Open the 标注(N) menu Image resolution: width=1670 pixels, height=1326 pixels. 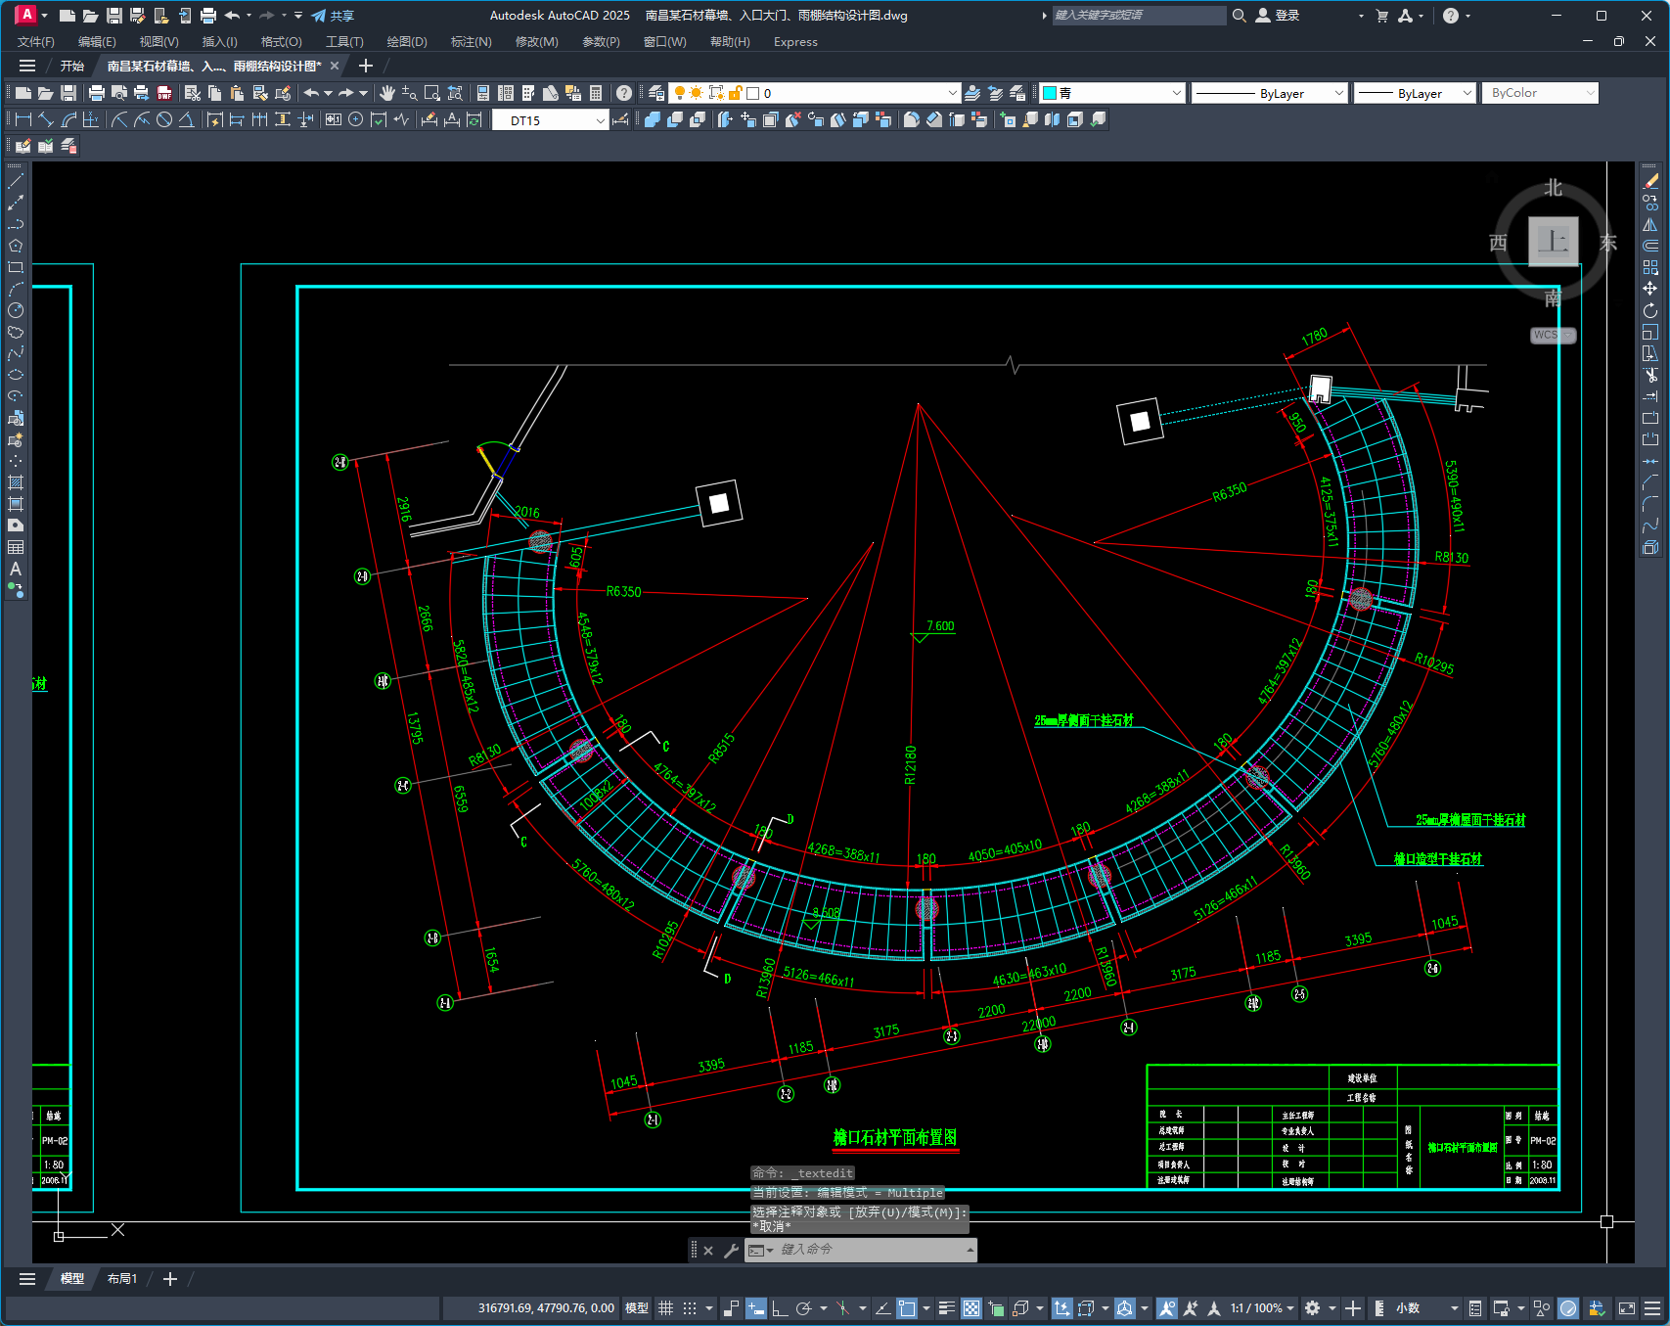[x=471, y=42]
